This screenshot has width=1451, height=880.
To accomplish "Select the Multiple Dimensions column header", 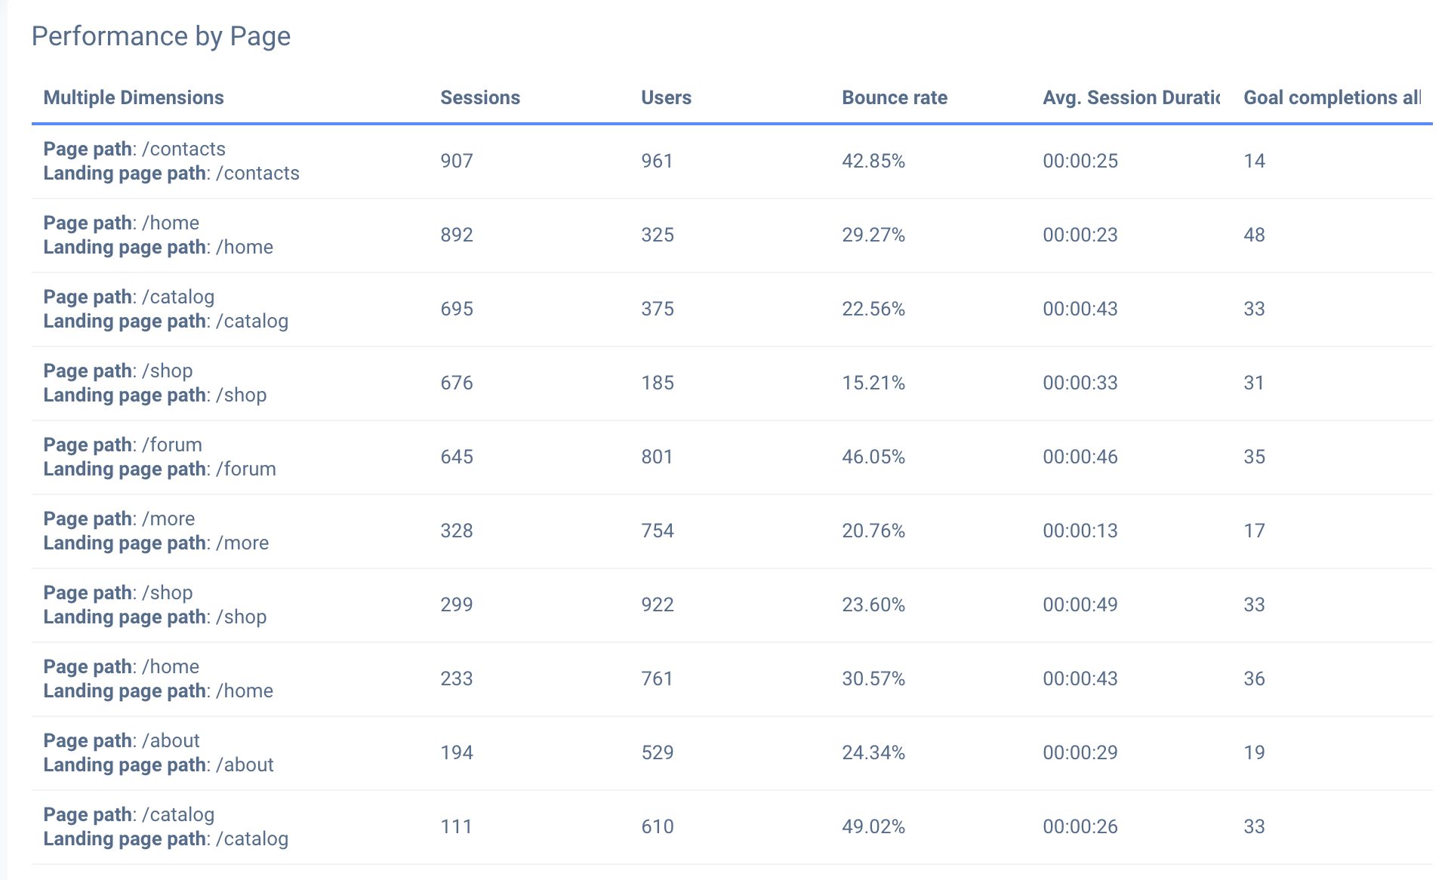I will click(134, 97).
